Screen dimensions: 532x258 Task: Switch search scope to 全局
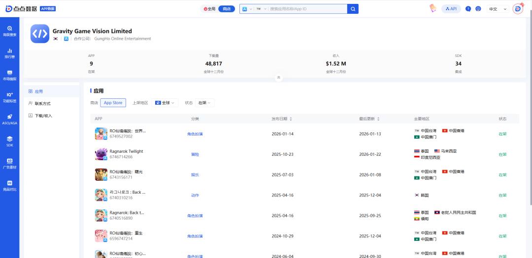(210, 9)
